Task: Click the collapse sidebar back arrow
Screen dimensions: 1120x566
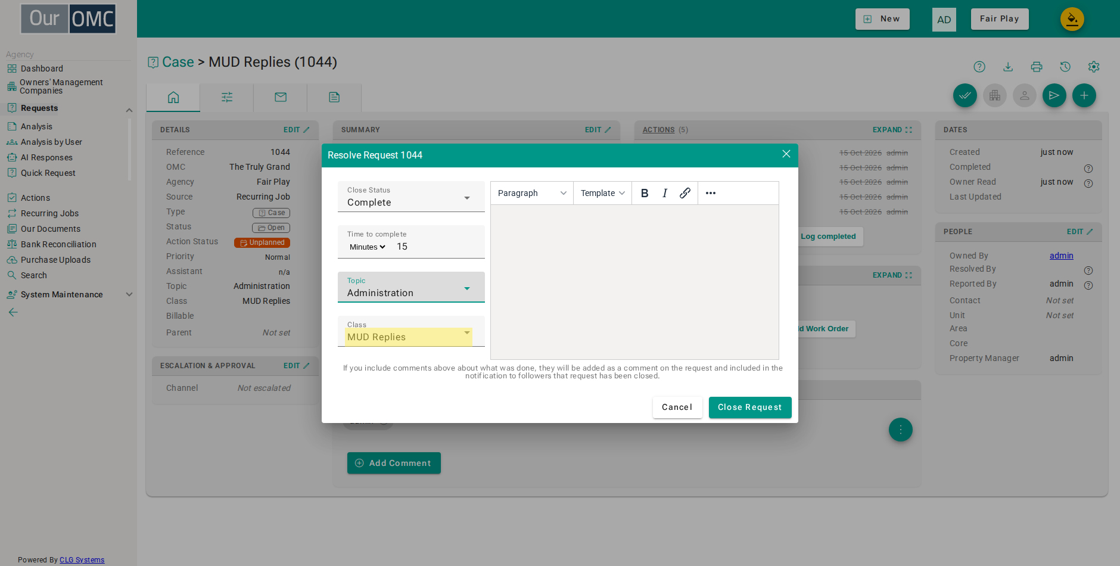Action: (x=13, y=312)
